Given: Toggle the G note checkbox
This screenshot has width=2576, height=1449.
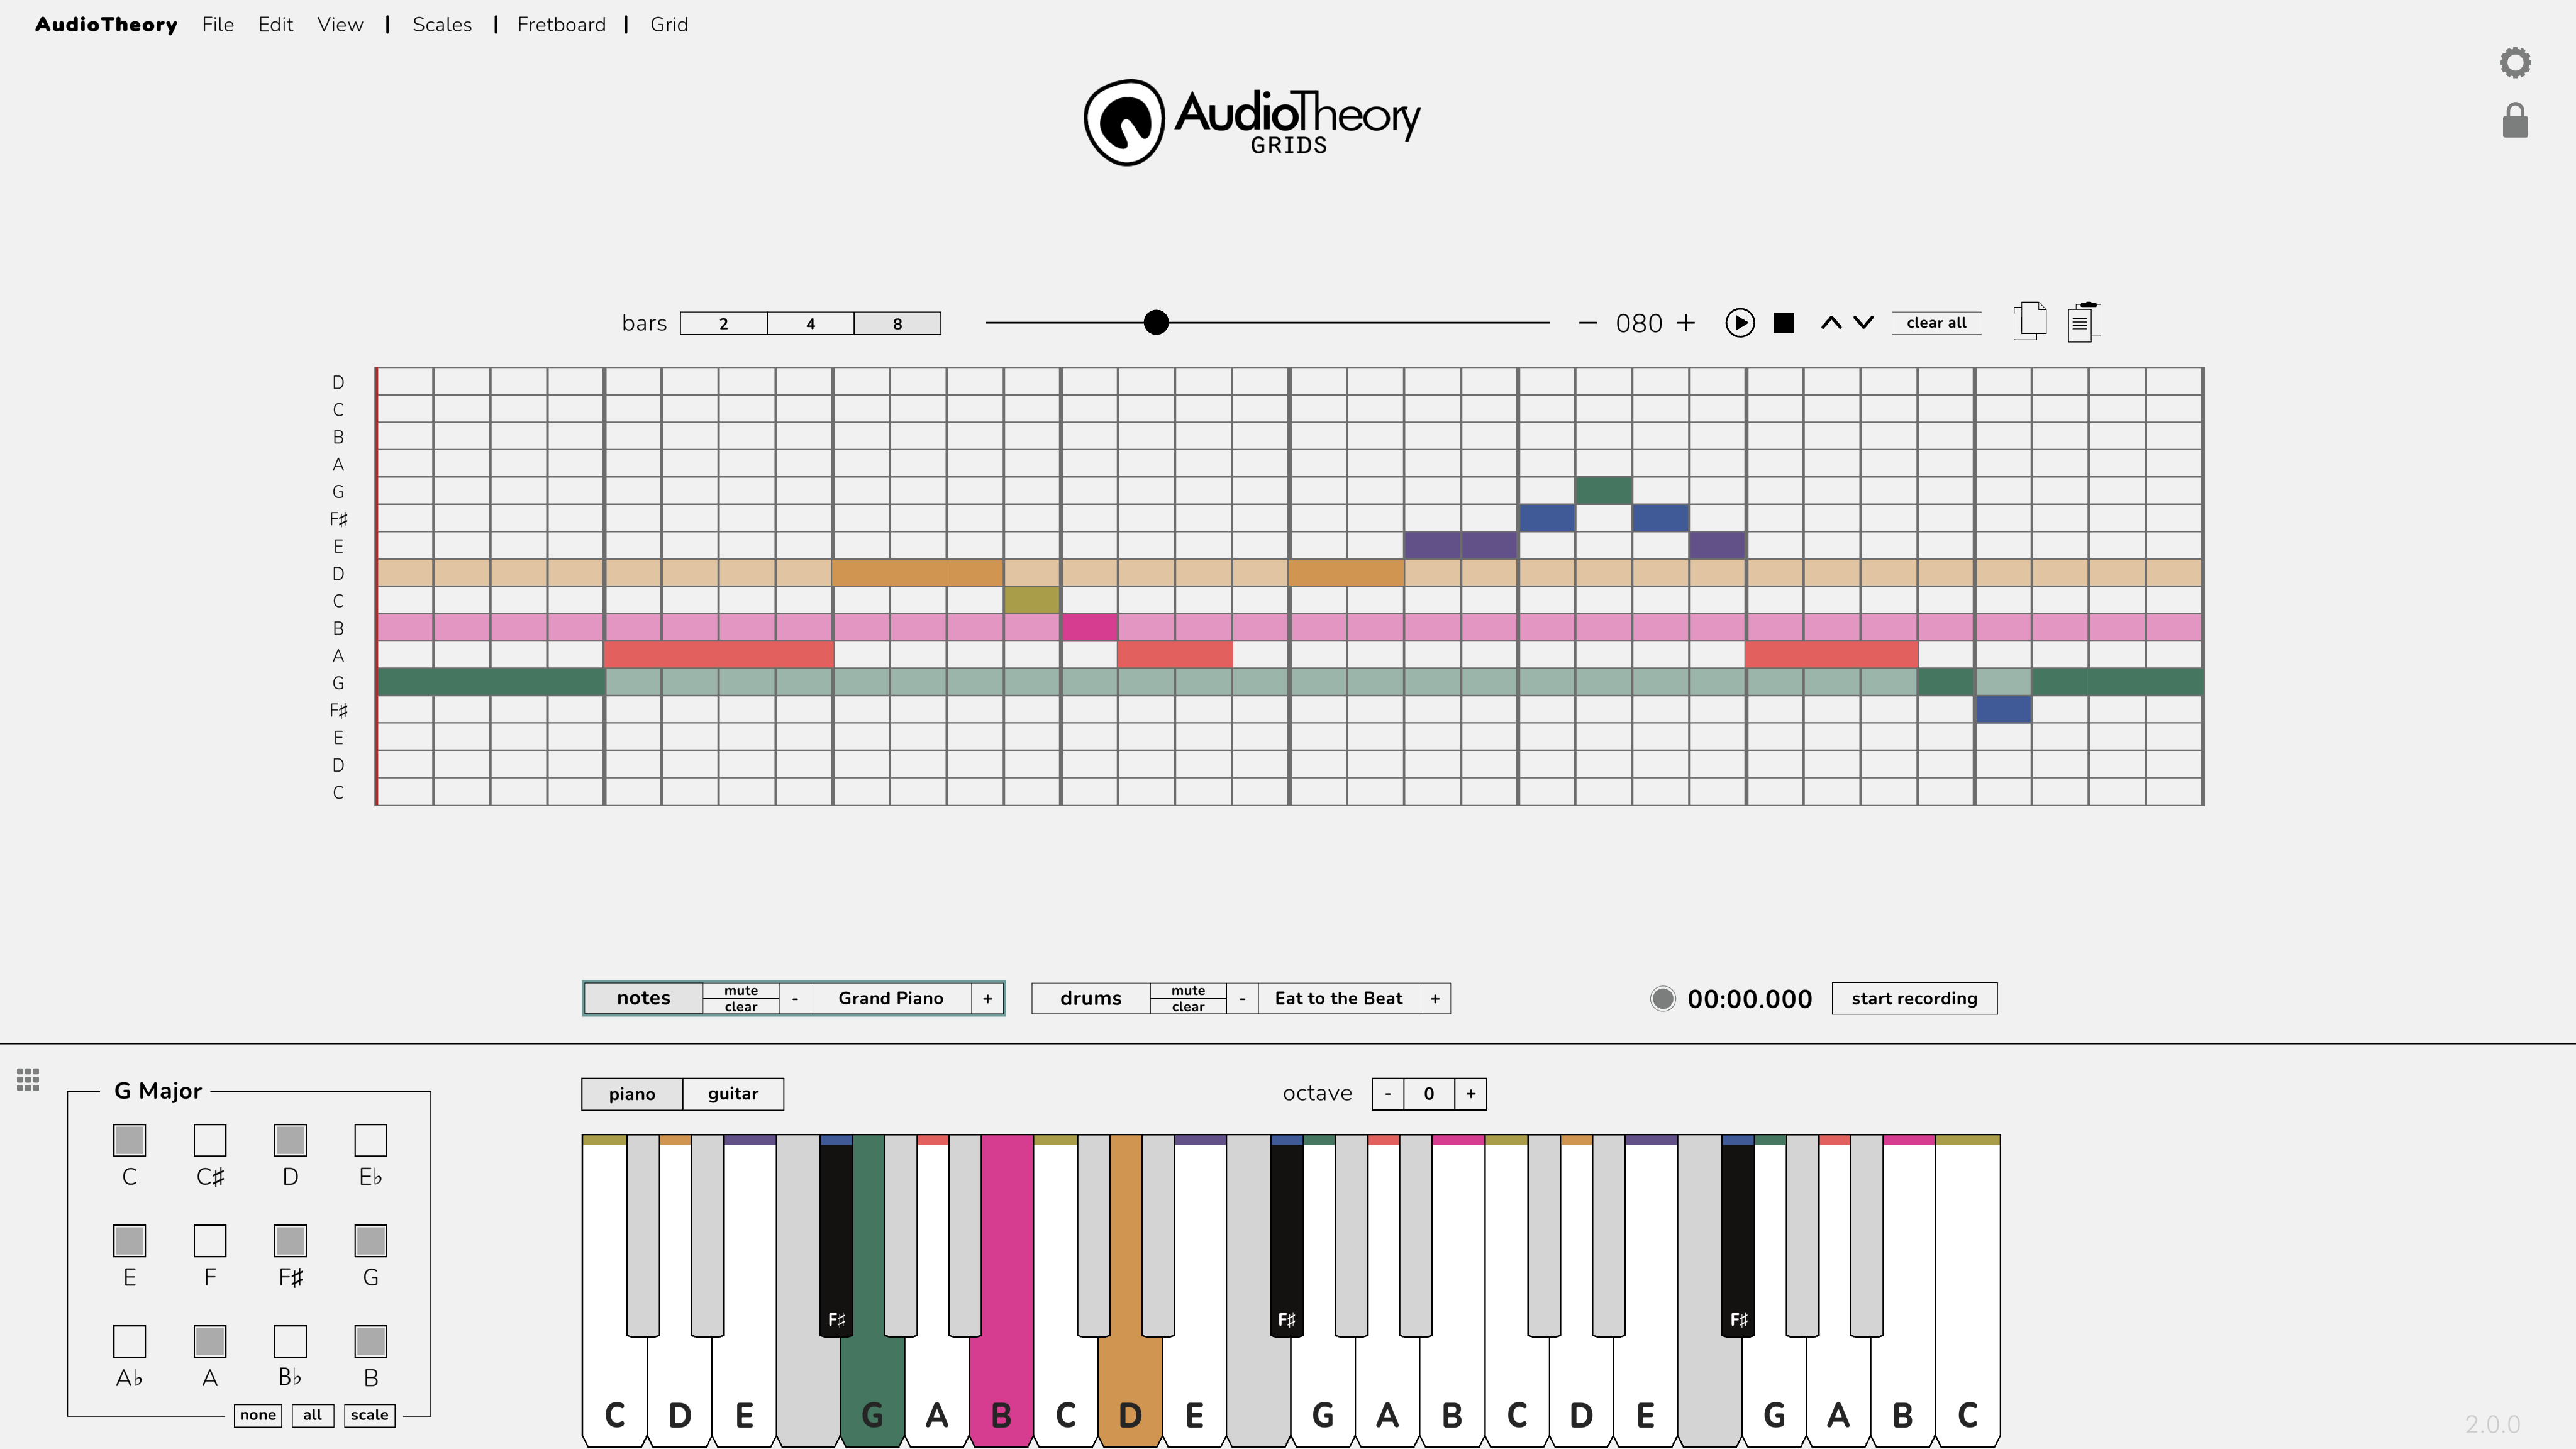Looking at the screenshot, I should (x=370, y=1241).
